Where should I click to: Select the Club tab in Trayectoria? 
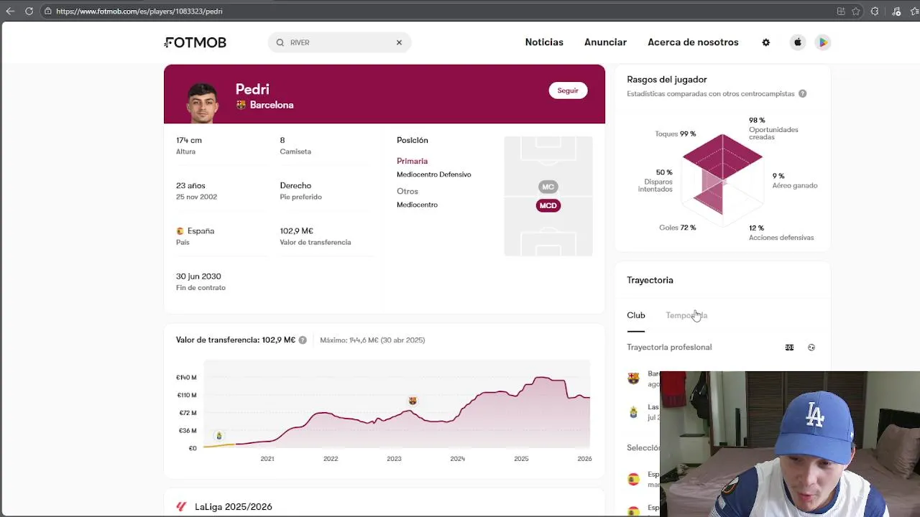pos(636,315)
